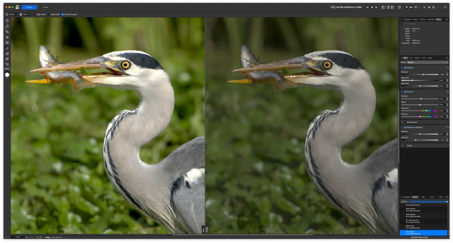This screenshot has width=453, height=243.
Task: Open the Tones tab
Action: click(423, 58)
